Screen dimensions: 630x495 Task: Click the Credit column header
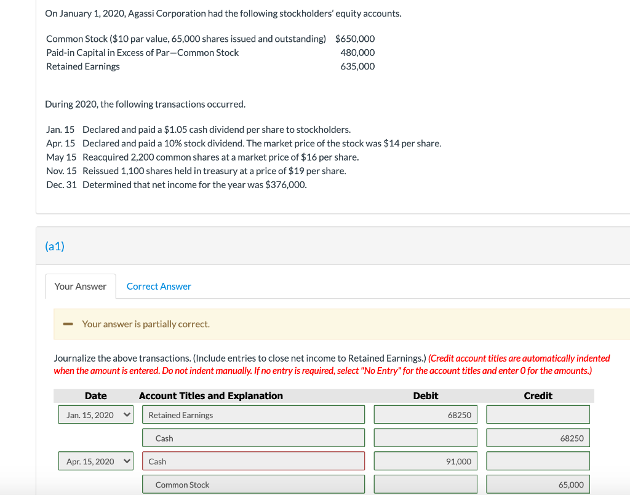coord(538,396)
